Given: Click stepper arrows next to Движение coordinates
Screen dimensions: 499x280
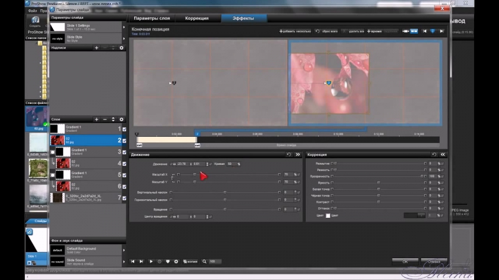Looking at the screenshot, I should [x=207, y=164].
